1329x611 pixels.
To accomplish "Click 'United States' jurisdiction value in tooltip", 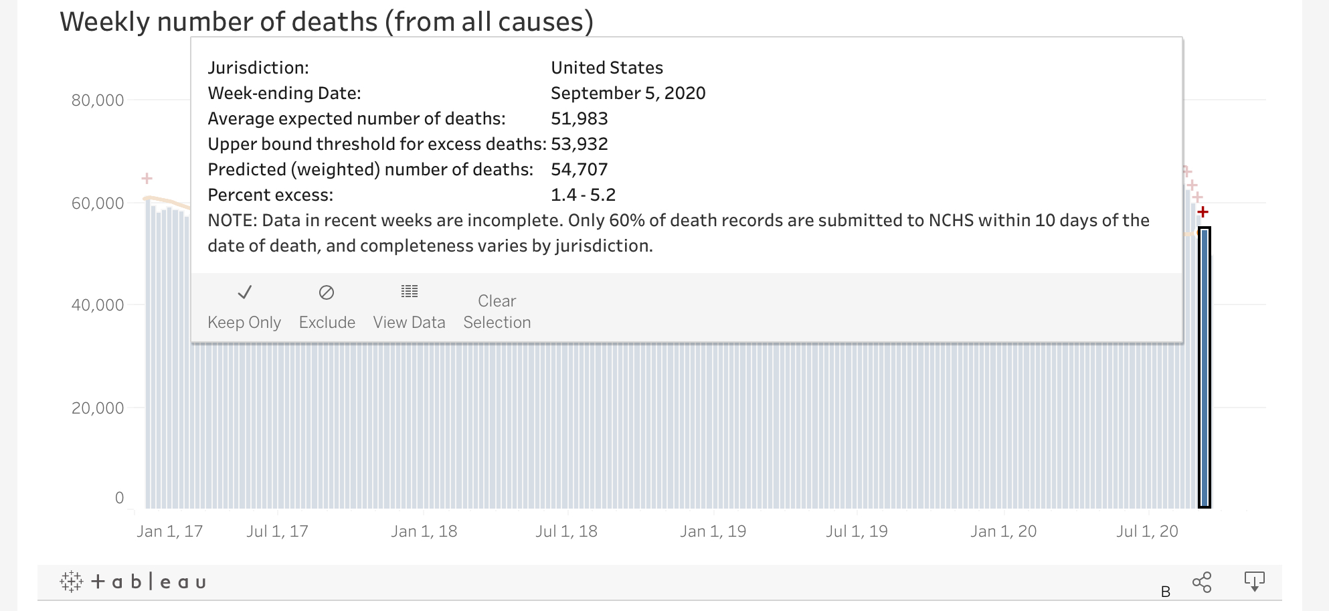I will 607,68.
